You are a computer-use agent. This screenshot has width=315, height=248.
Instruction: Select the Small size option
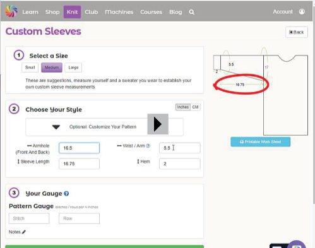pos(30,68)
